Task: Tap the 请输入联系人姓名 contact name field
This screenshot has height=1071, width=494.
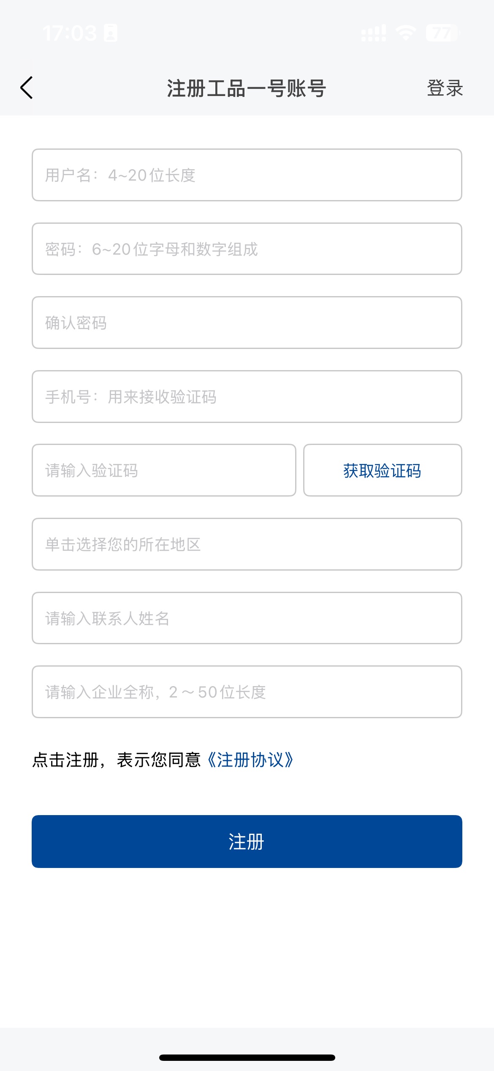Action: pyautogui.click(x=247, y=618)
